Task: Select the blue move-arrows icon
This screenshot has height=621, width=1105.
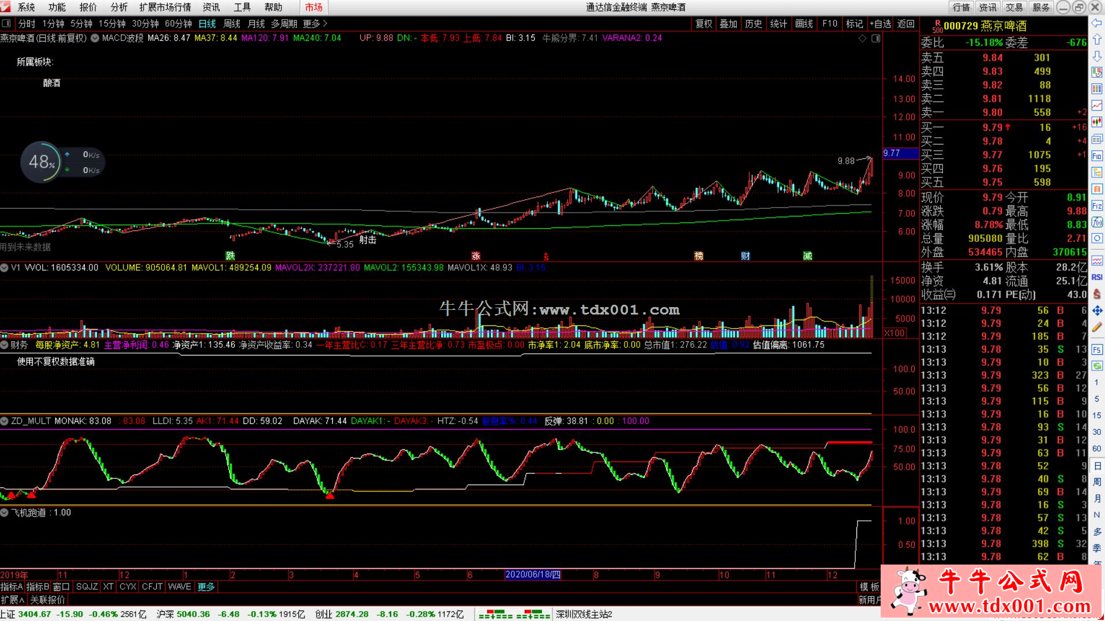Action: tap(1097, 310)
